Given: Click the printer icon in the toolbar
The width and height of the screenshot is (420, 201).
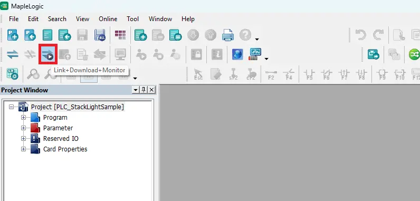Looking at the screenshot, I should [228, 35].
